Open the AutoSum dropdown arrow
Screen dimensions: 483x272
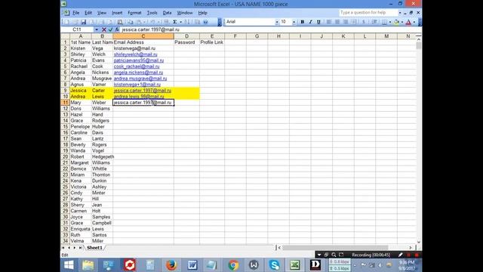coord(181,22)
